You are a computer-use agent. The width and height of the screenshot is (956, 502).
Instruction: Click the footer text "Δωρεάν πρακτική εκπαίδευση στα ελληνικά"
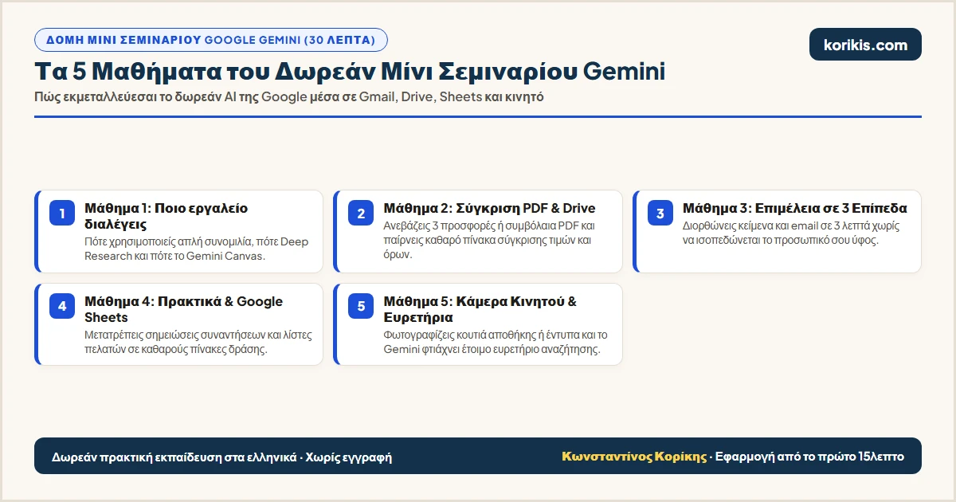(174, 457)
